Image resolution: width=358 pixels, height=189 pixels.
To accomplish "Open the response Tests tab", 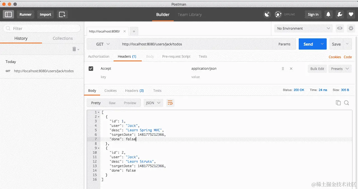I will [157, 90].
